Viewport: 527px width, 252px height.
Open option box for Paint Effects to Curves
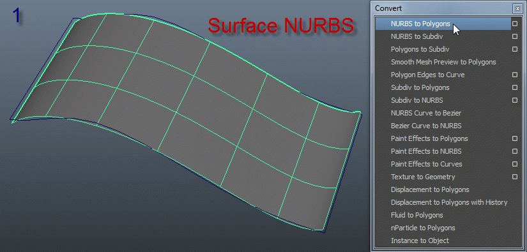(515, 164)
